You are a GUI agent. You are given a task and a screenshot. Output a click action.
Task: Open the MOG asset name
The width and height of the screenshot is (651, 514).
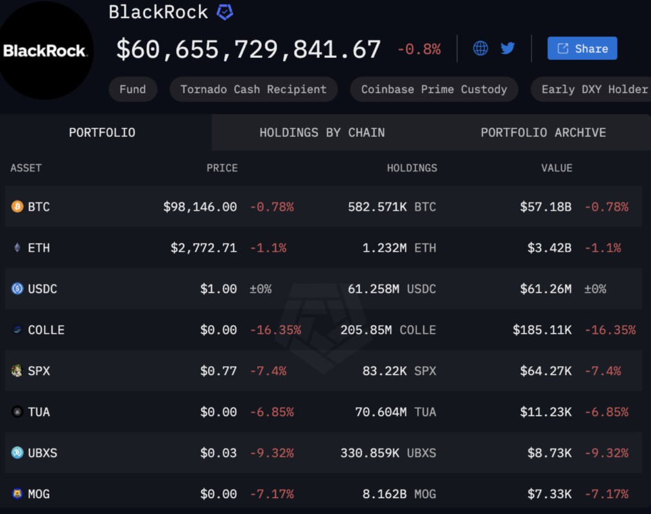click(x=39, y=493)
